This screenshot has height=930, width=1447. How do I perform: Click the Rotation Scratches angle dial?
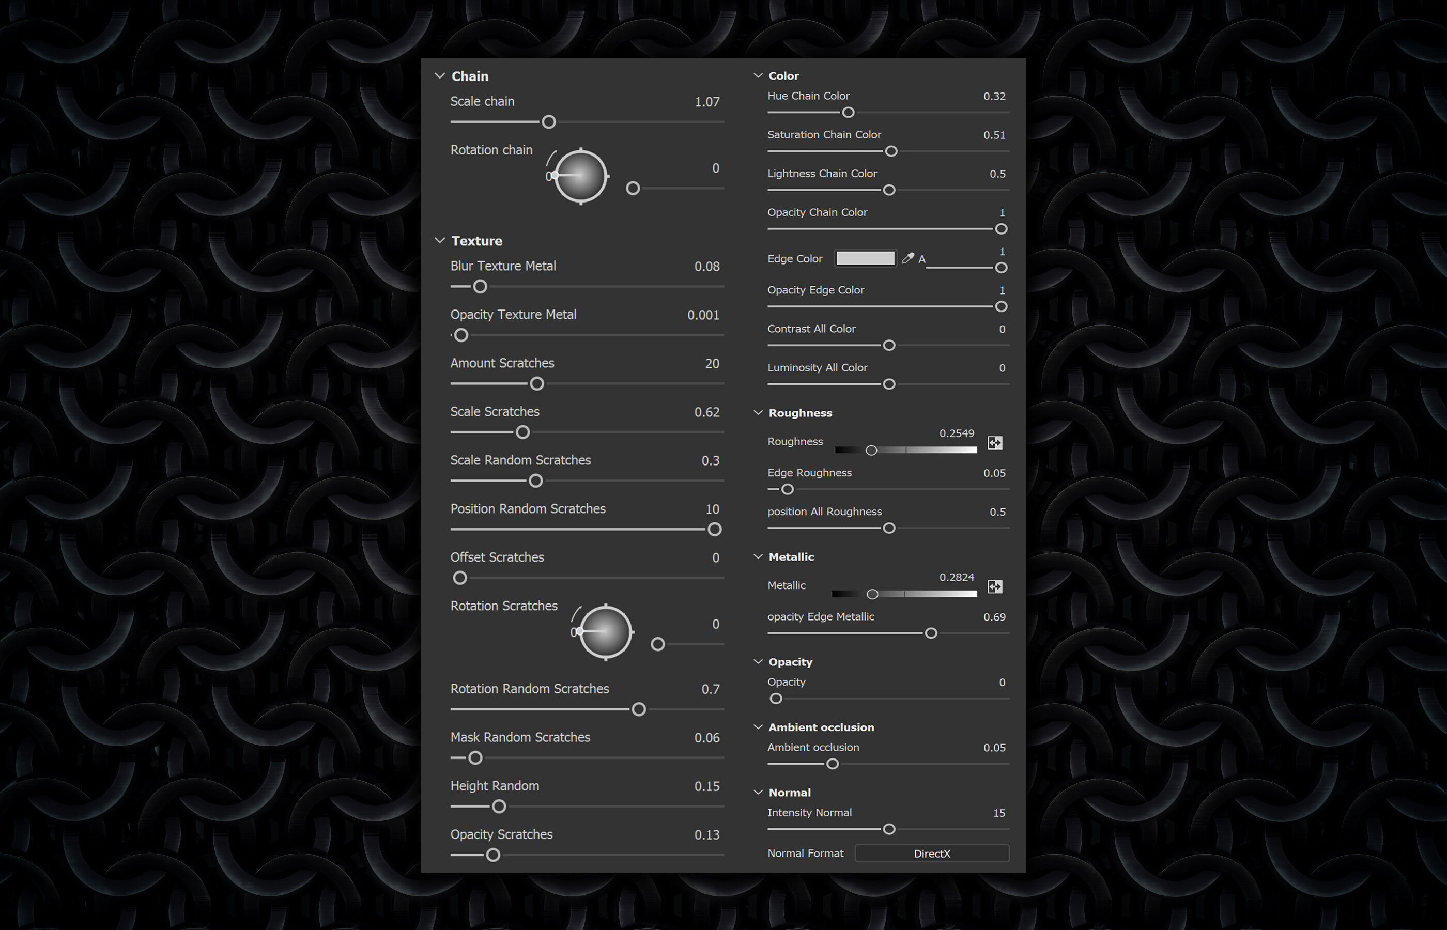tap(605, 632)
